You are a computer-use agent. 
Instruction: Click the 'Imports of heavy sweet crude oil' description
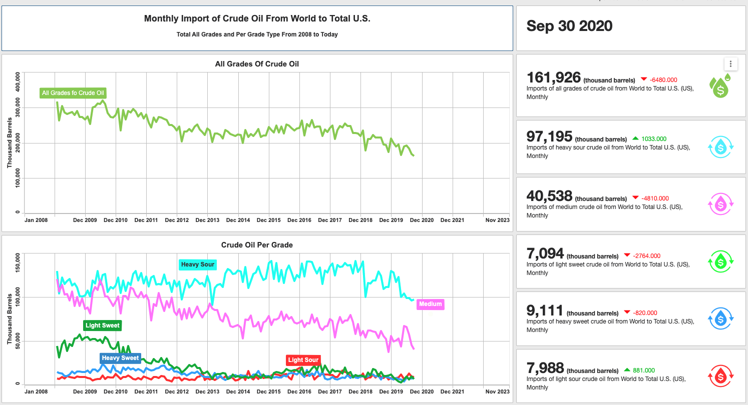(x=610, y=325)
